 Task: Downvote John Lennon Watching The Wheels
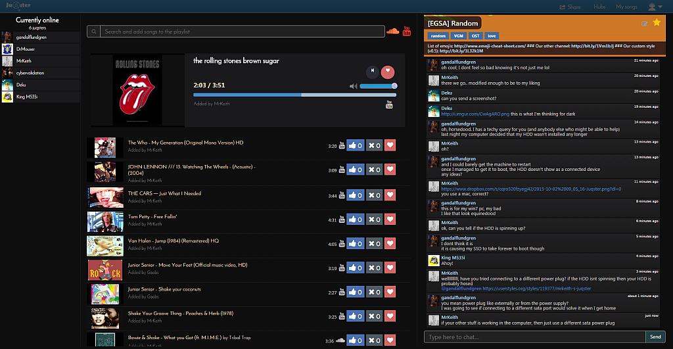[x=374, y=170]
